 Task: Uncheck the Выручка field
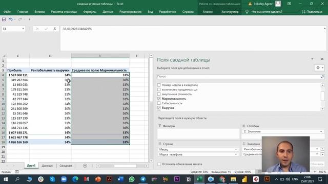pyautogui.click(x=159, y=108)
